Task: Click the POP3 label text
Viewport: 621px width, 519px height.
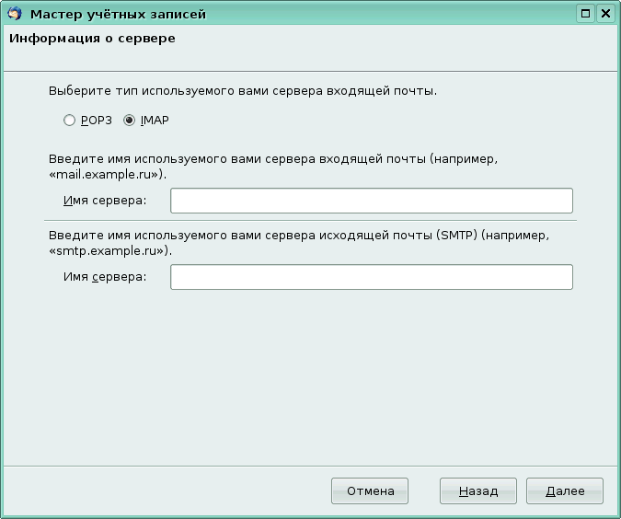Action: 96,121
